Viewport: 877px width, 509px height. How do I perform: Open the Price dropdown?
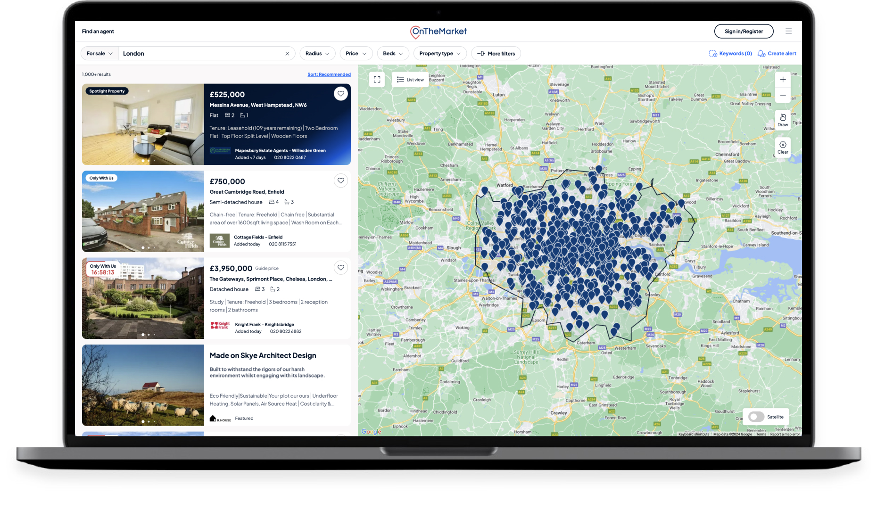(356, 54)
